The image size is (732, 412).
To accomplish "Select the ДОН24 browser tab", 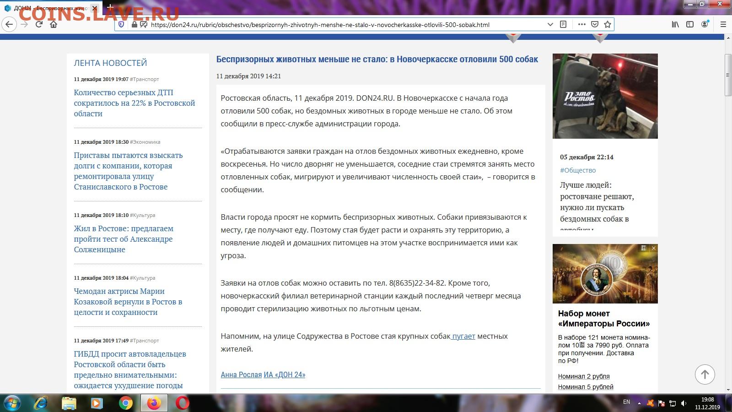I will coord(51,8).
